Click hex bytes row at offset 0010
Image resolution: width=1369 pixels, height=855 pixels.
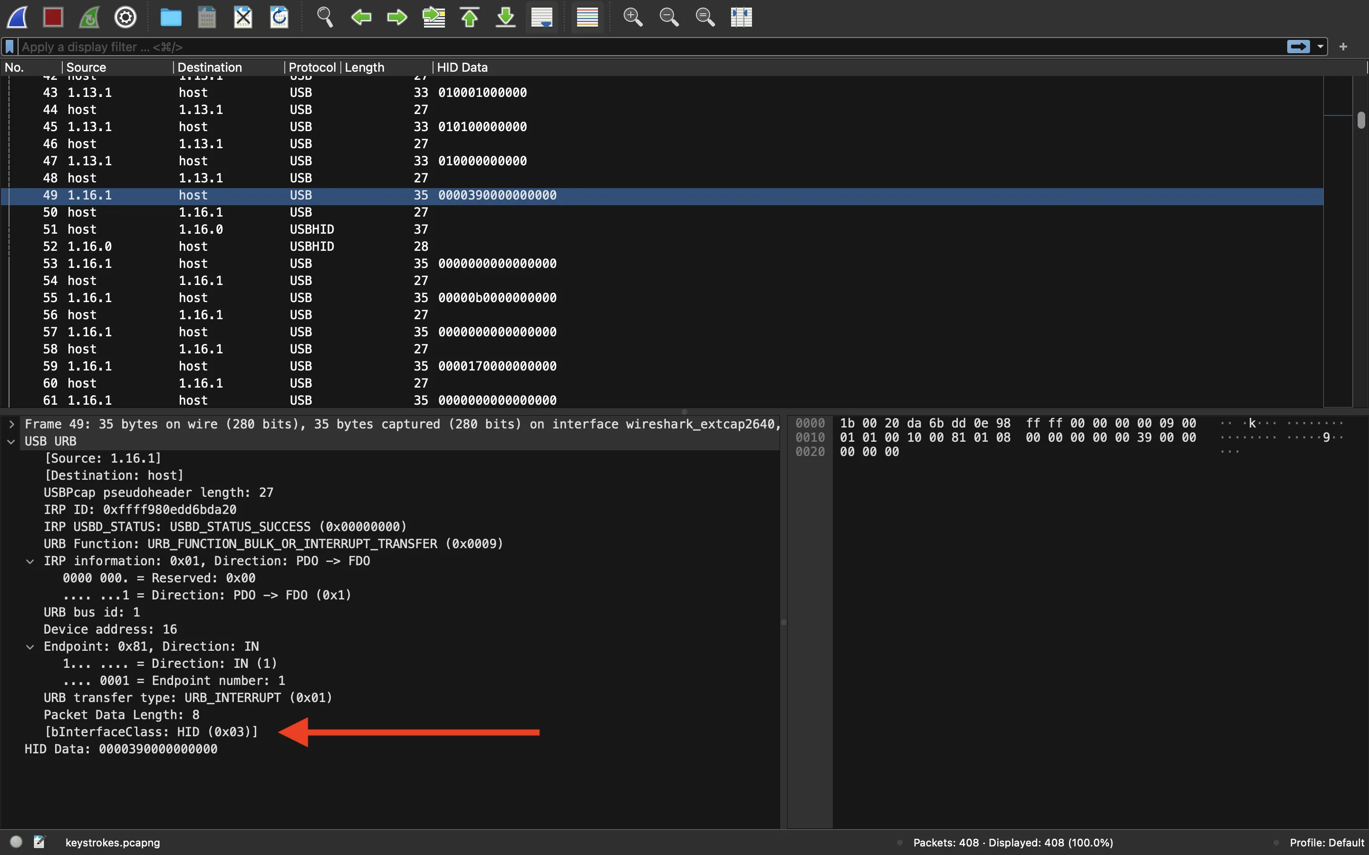(x=1018, y=437)
